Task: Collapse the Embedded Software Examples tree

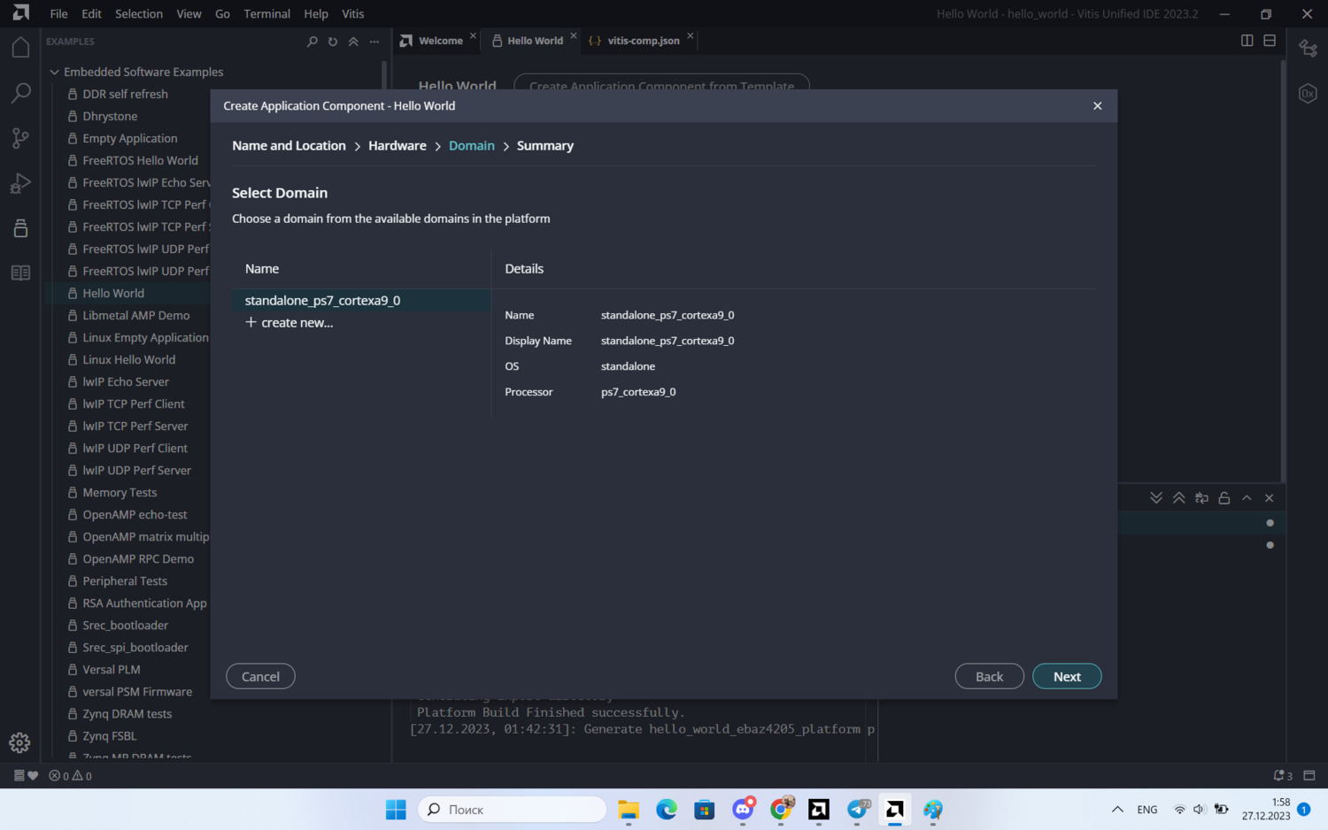Action: (55, 72)
